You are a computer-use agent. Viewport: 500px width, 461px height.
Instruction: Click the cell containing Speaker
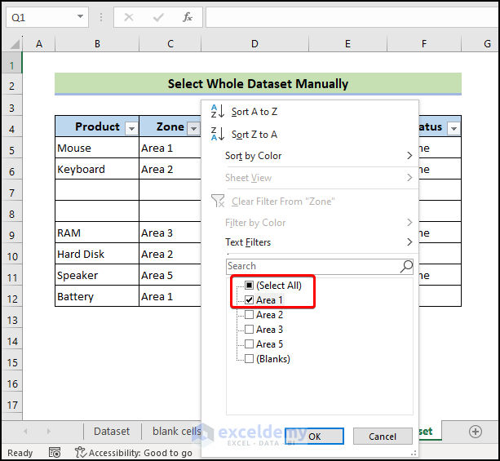point(97,275)
